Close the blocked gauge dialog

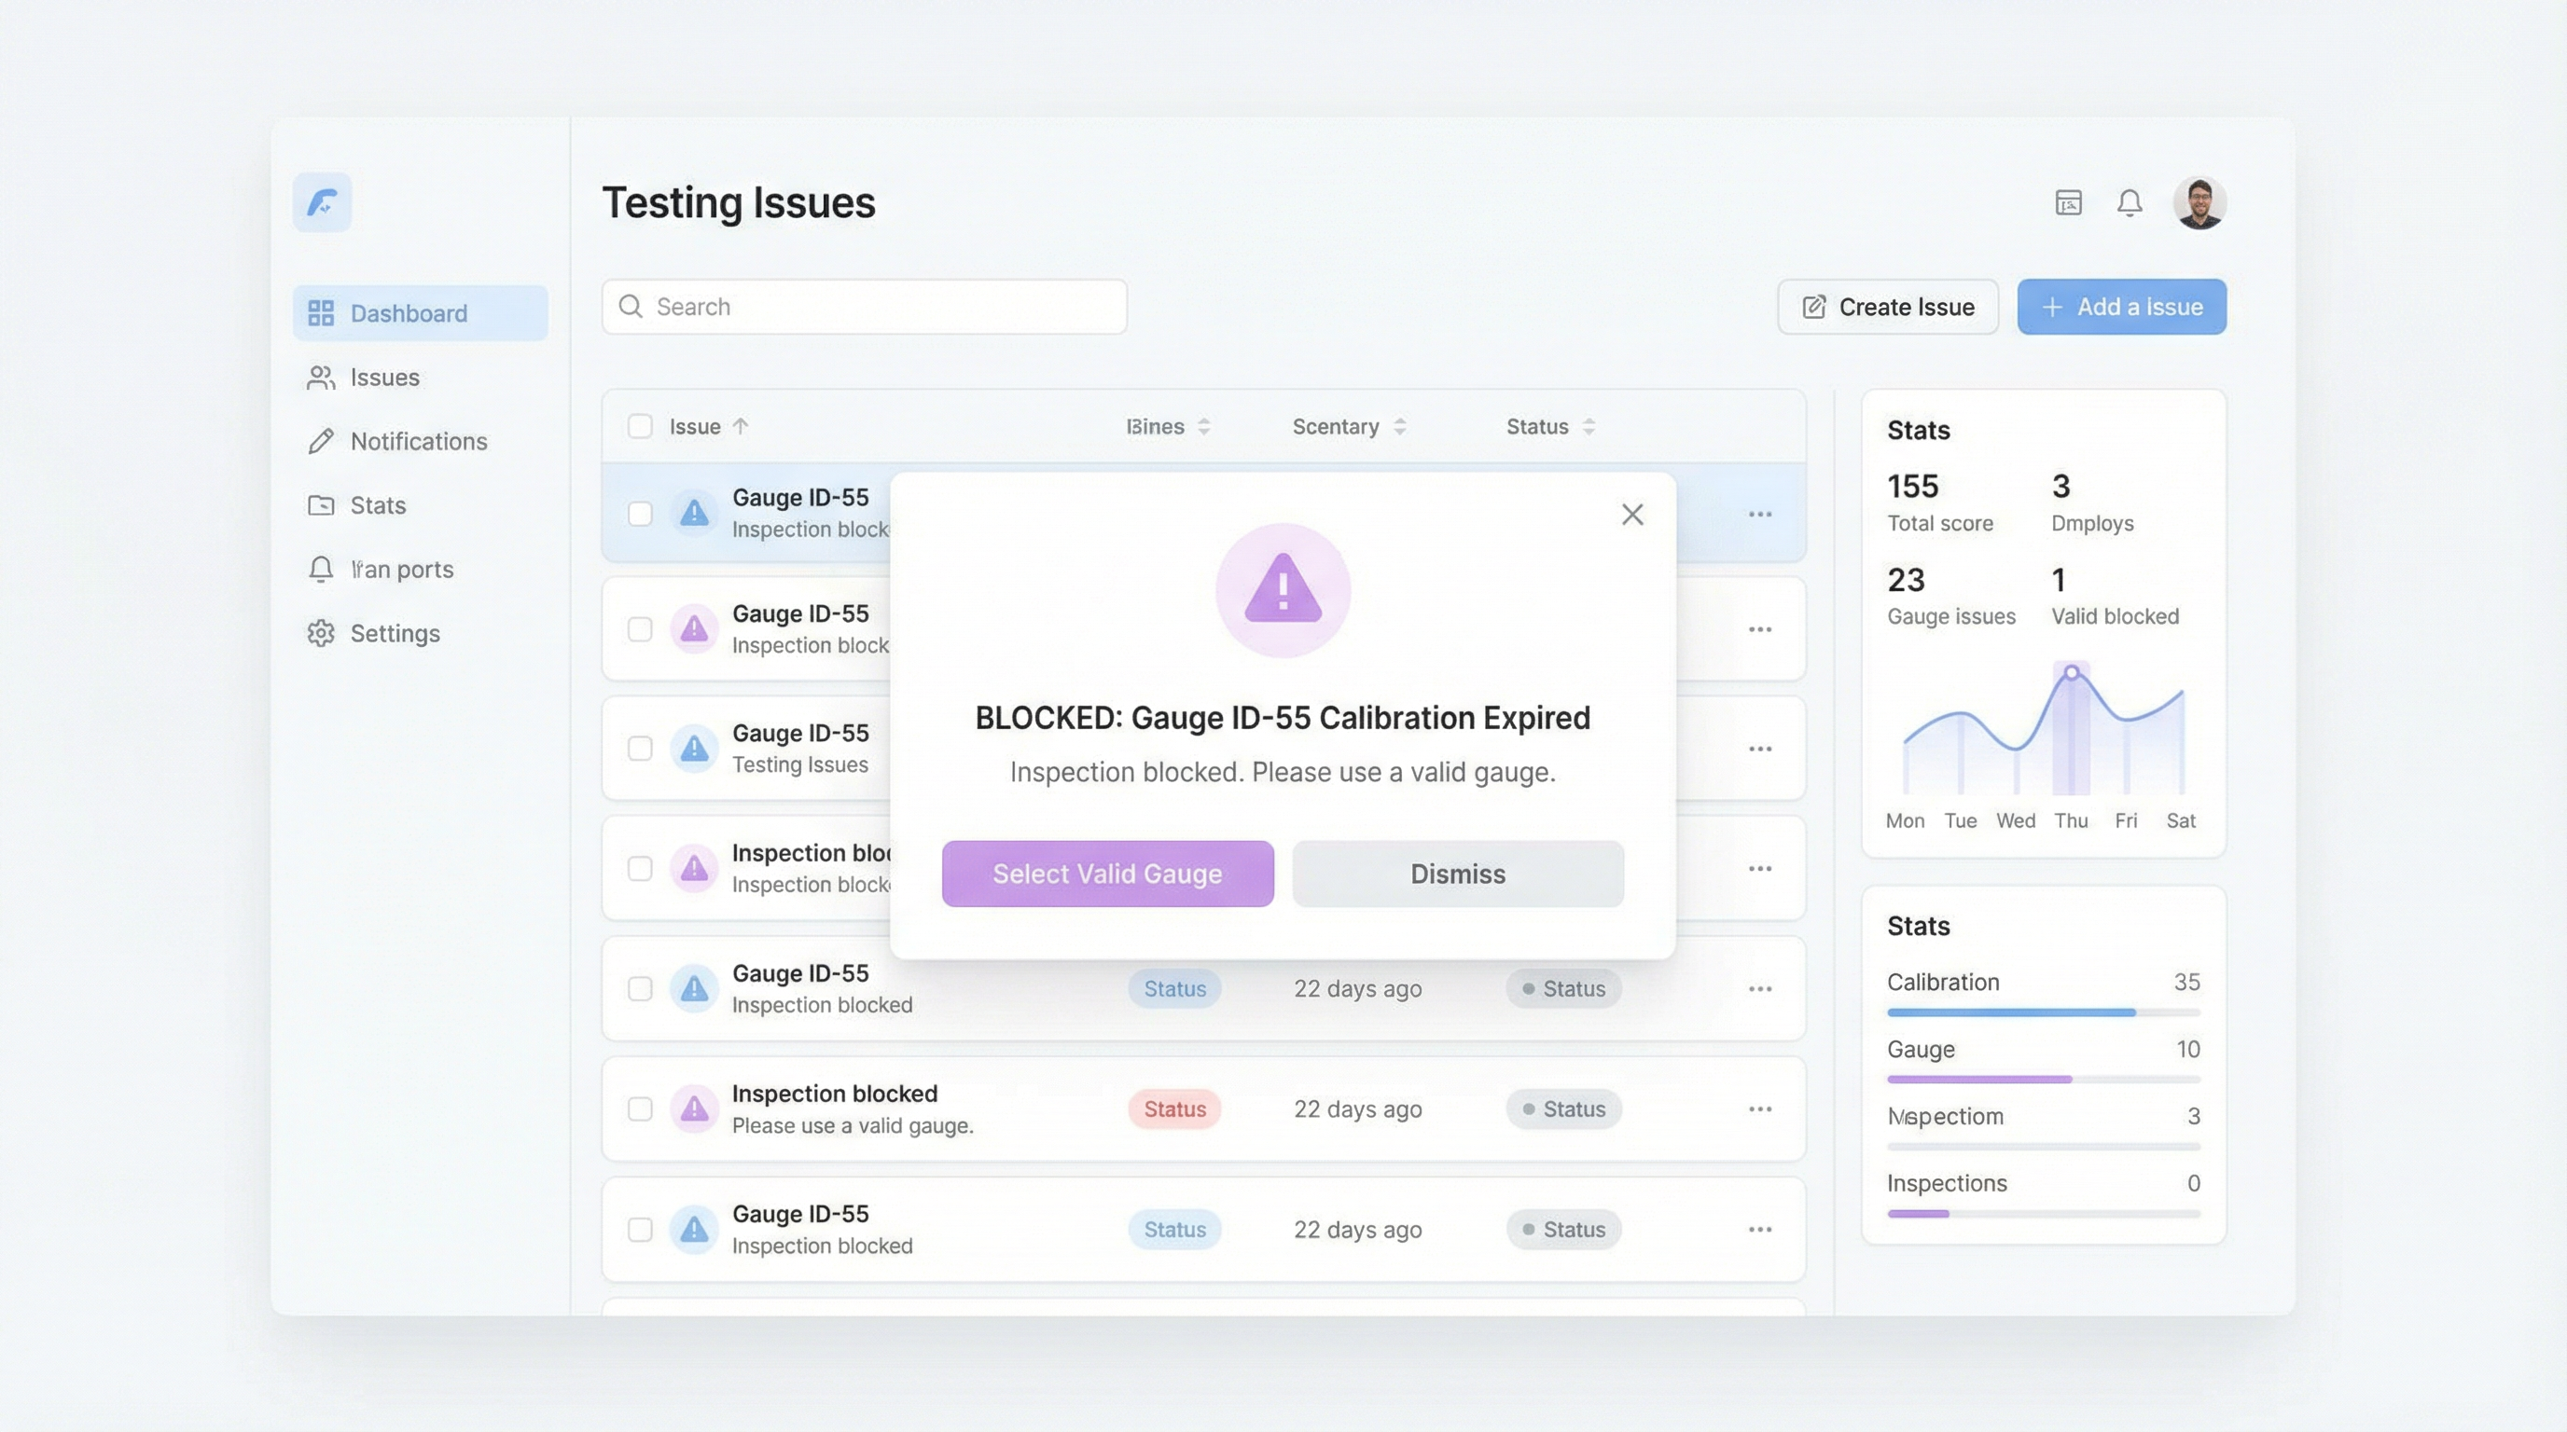[1632, 515]
